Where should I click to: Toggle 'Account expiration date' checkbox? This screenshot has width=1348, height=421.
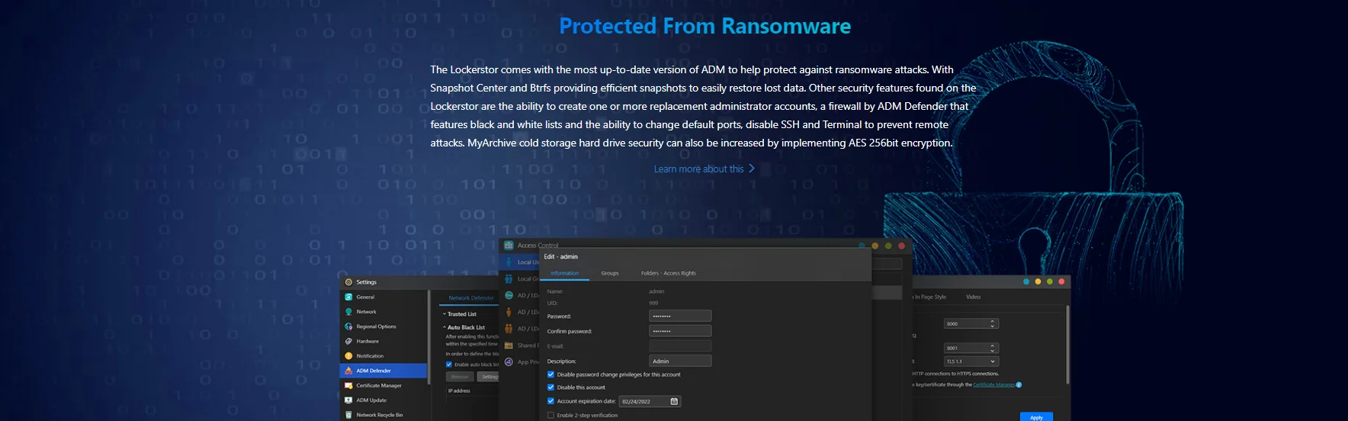tap(550, 401)
